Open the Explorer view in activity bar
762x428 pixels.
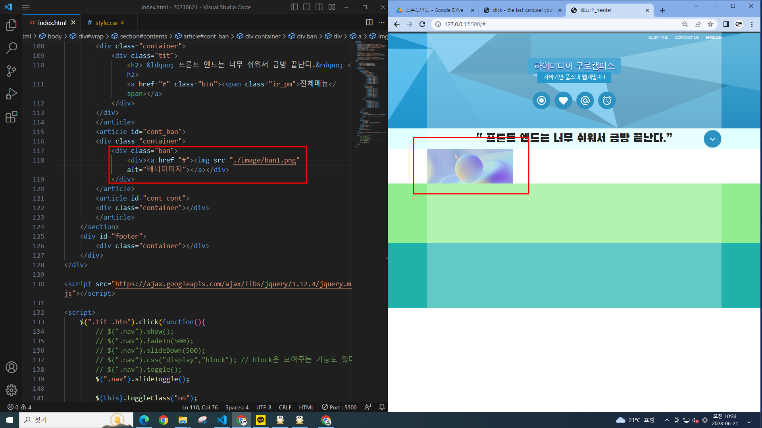(x=12, y=25)
